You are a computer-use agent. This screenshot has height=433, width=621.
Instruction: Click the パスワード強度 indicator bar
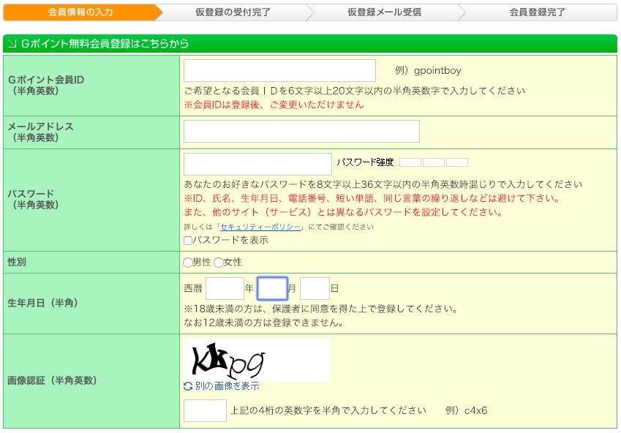[x=434, y=162]
